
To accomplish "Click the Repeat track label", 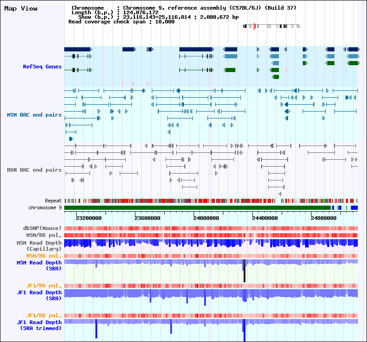I will coord(53,201).
